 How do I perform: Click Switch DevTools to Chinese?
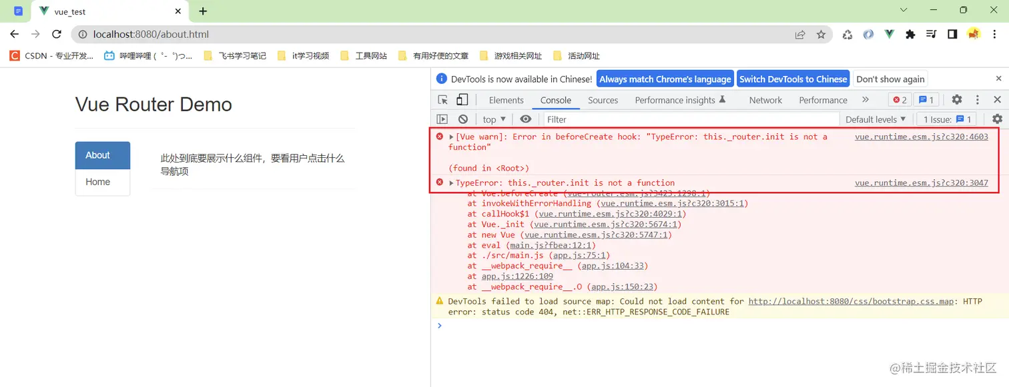click(x=793, y=79)
